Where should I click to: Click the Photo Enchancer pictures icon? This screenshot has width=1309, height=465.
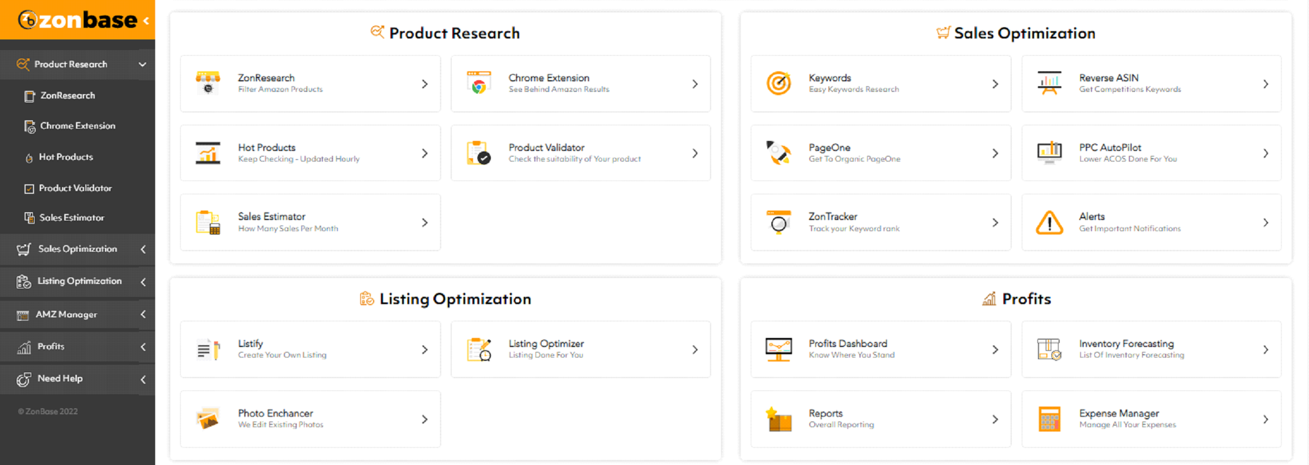pos(208,419)
